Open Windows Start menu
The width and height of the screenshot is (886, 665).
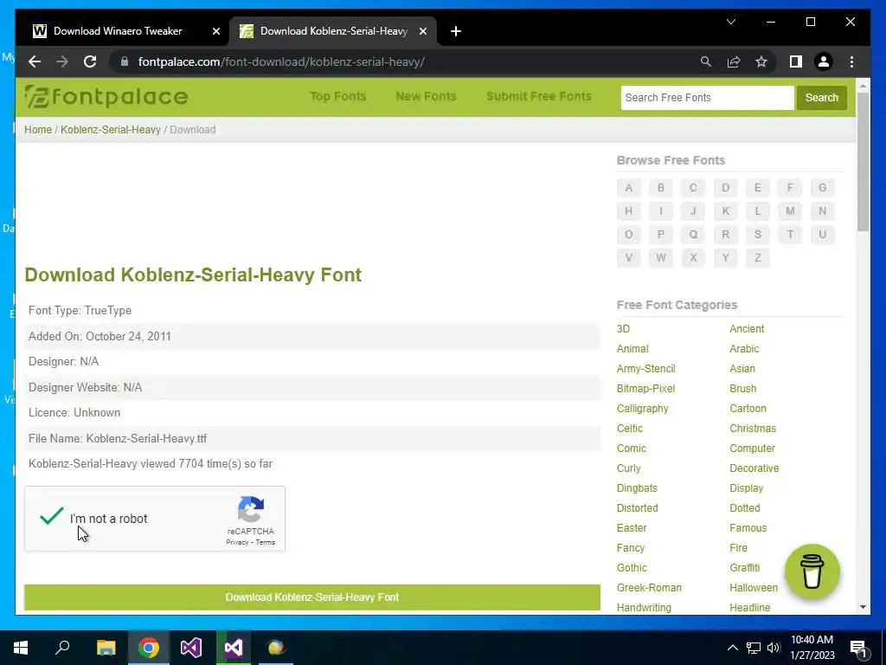tap(21, 648)
